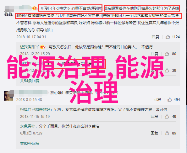Like the comment with 494 likes

point(170,99)
